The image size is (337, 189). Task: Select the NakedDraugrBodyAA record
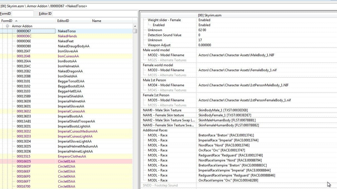(66, 46)
